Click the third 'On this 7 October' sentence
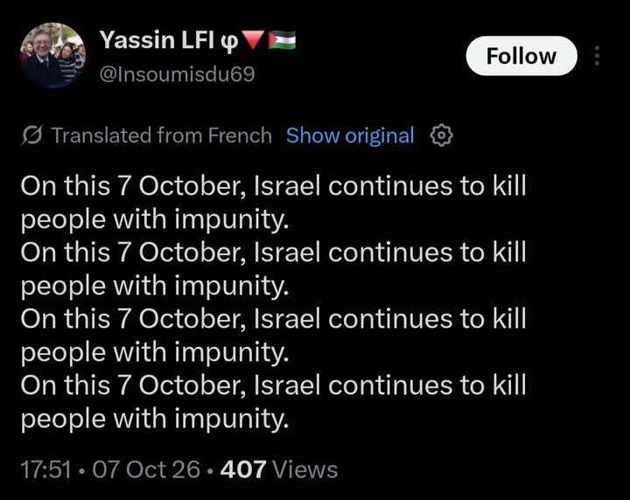 274,336
